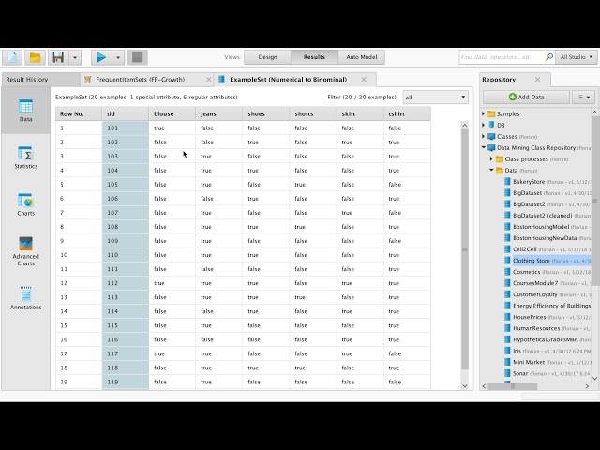This screenshot has height=450, width=600.
Task: Open the example filter dropdown set to all
Action: 435,97
